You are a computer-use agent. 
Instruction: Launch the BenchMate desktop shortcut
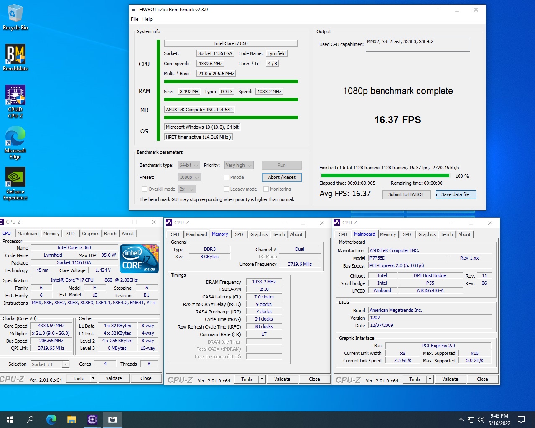pos(15,57)
